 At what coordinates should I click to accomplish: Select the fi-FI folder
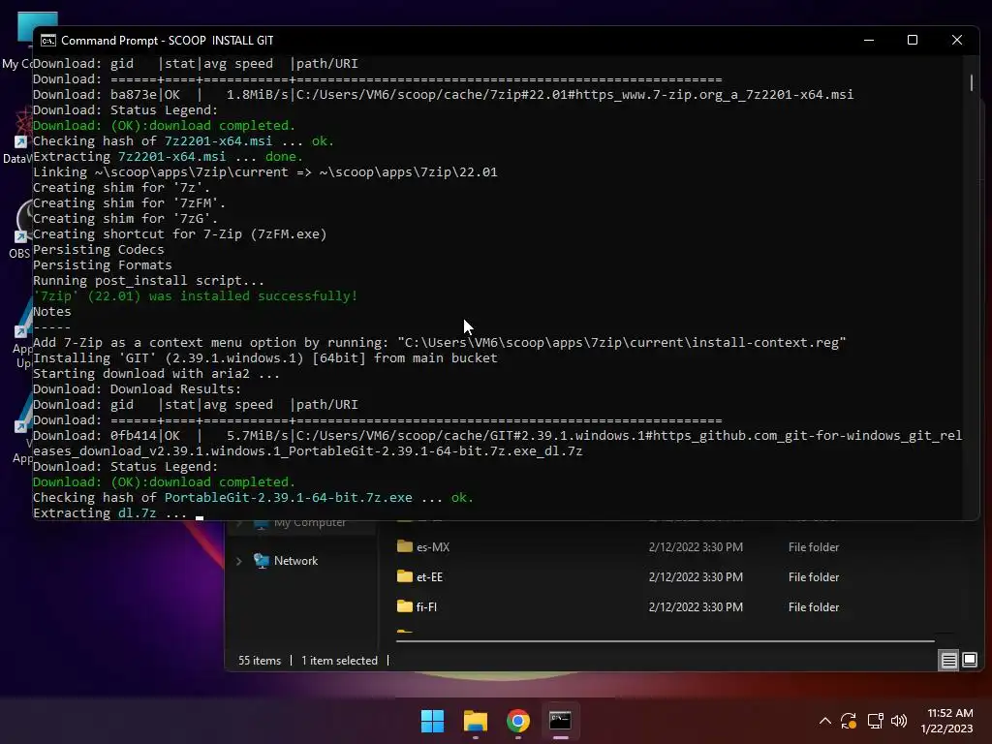[426, 606]
